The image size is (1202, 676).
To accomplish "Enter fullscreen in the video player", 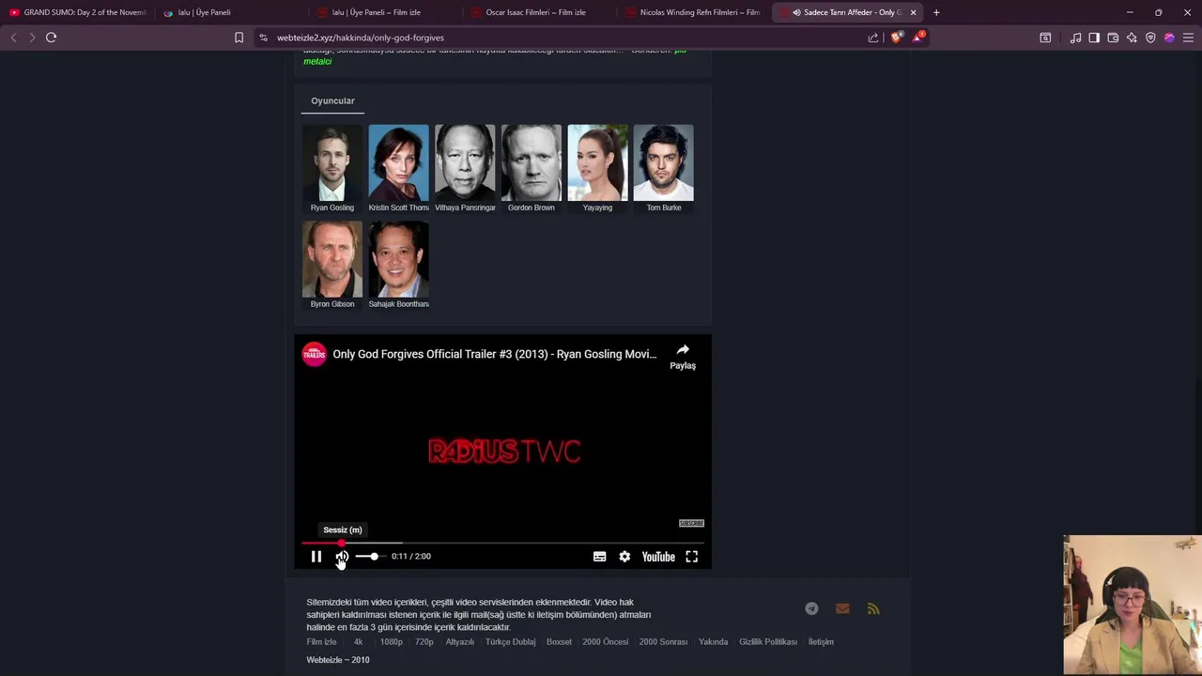I will coord(691,557).
